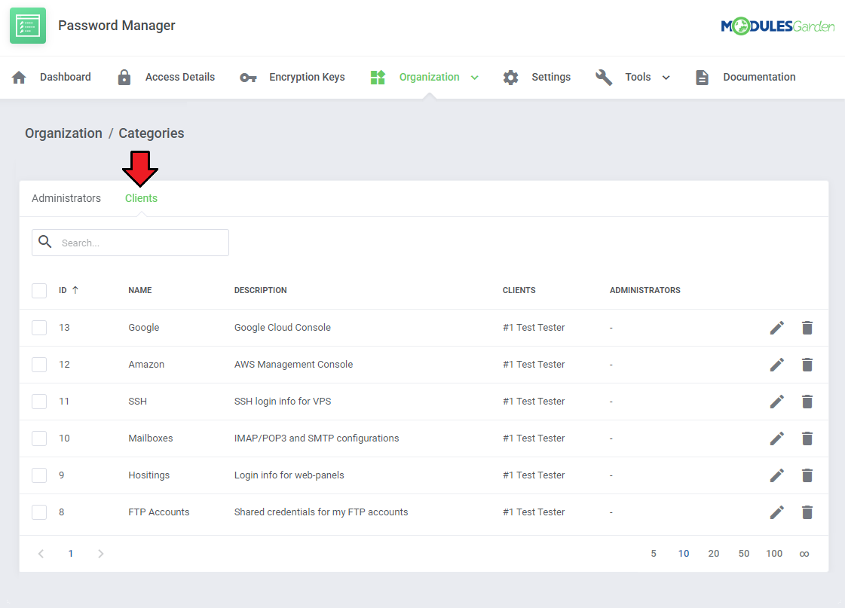Show 10 entries per page

684,554
